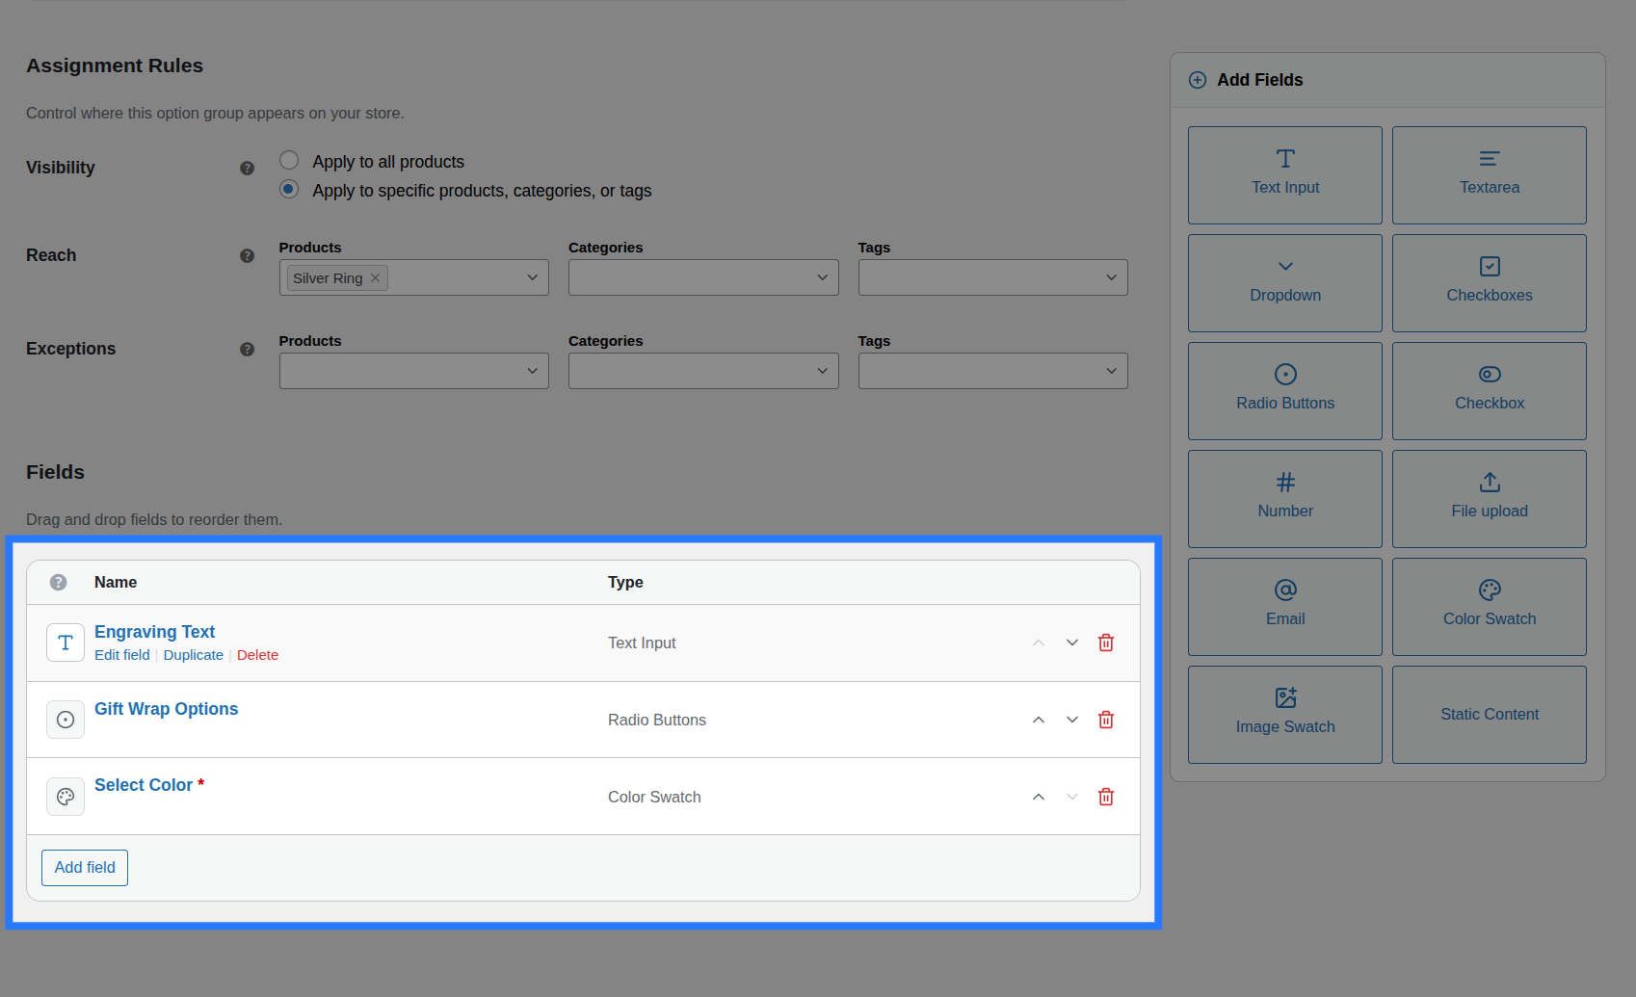Add a Textarea field
This screenshot has height=997, width=1636.
point(1489,175)
